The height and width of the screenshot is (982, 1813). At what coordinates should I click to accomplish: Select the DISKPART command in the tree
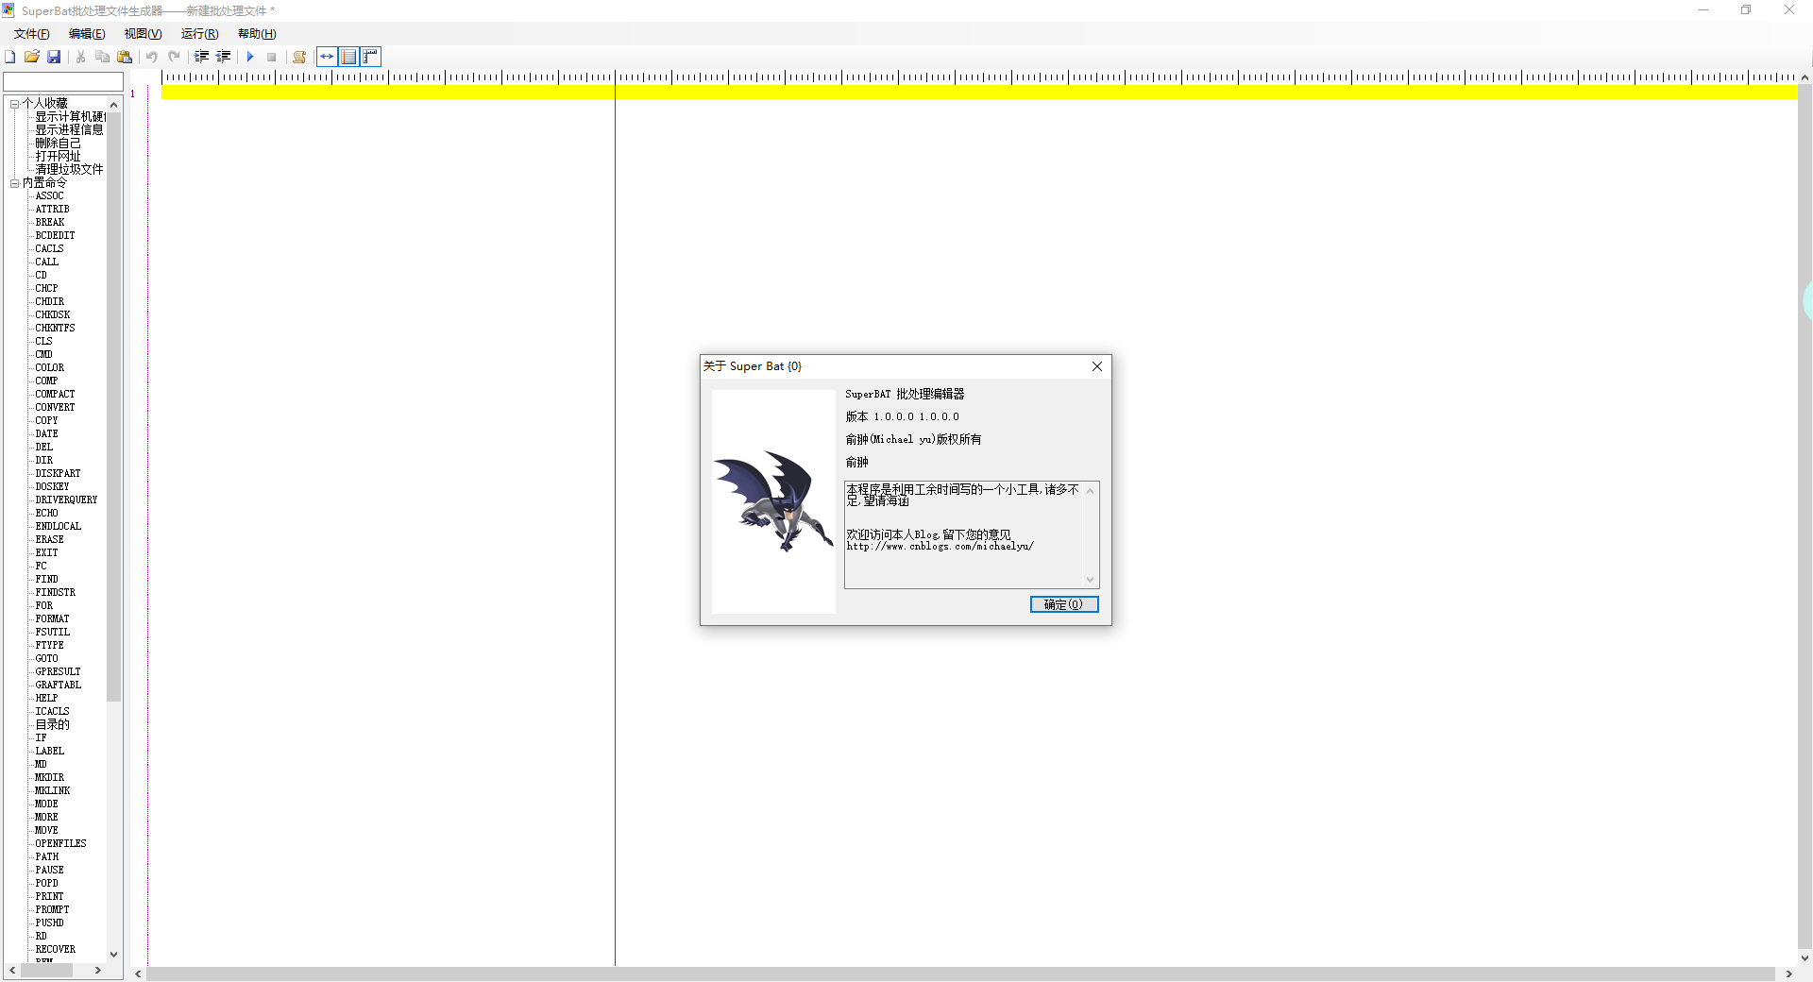(x=58, y=474)
